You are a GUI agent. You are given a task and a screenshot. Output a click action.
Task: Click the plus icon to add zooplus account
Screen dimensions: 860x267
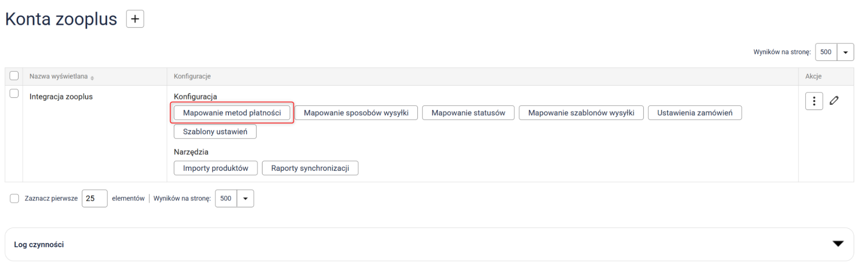pos(135,19)
